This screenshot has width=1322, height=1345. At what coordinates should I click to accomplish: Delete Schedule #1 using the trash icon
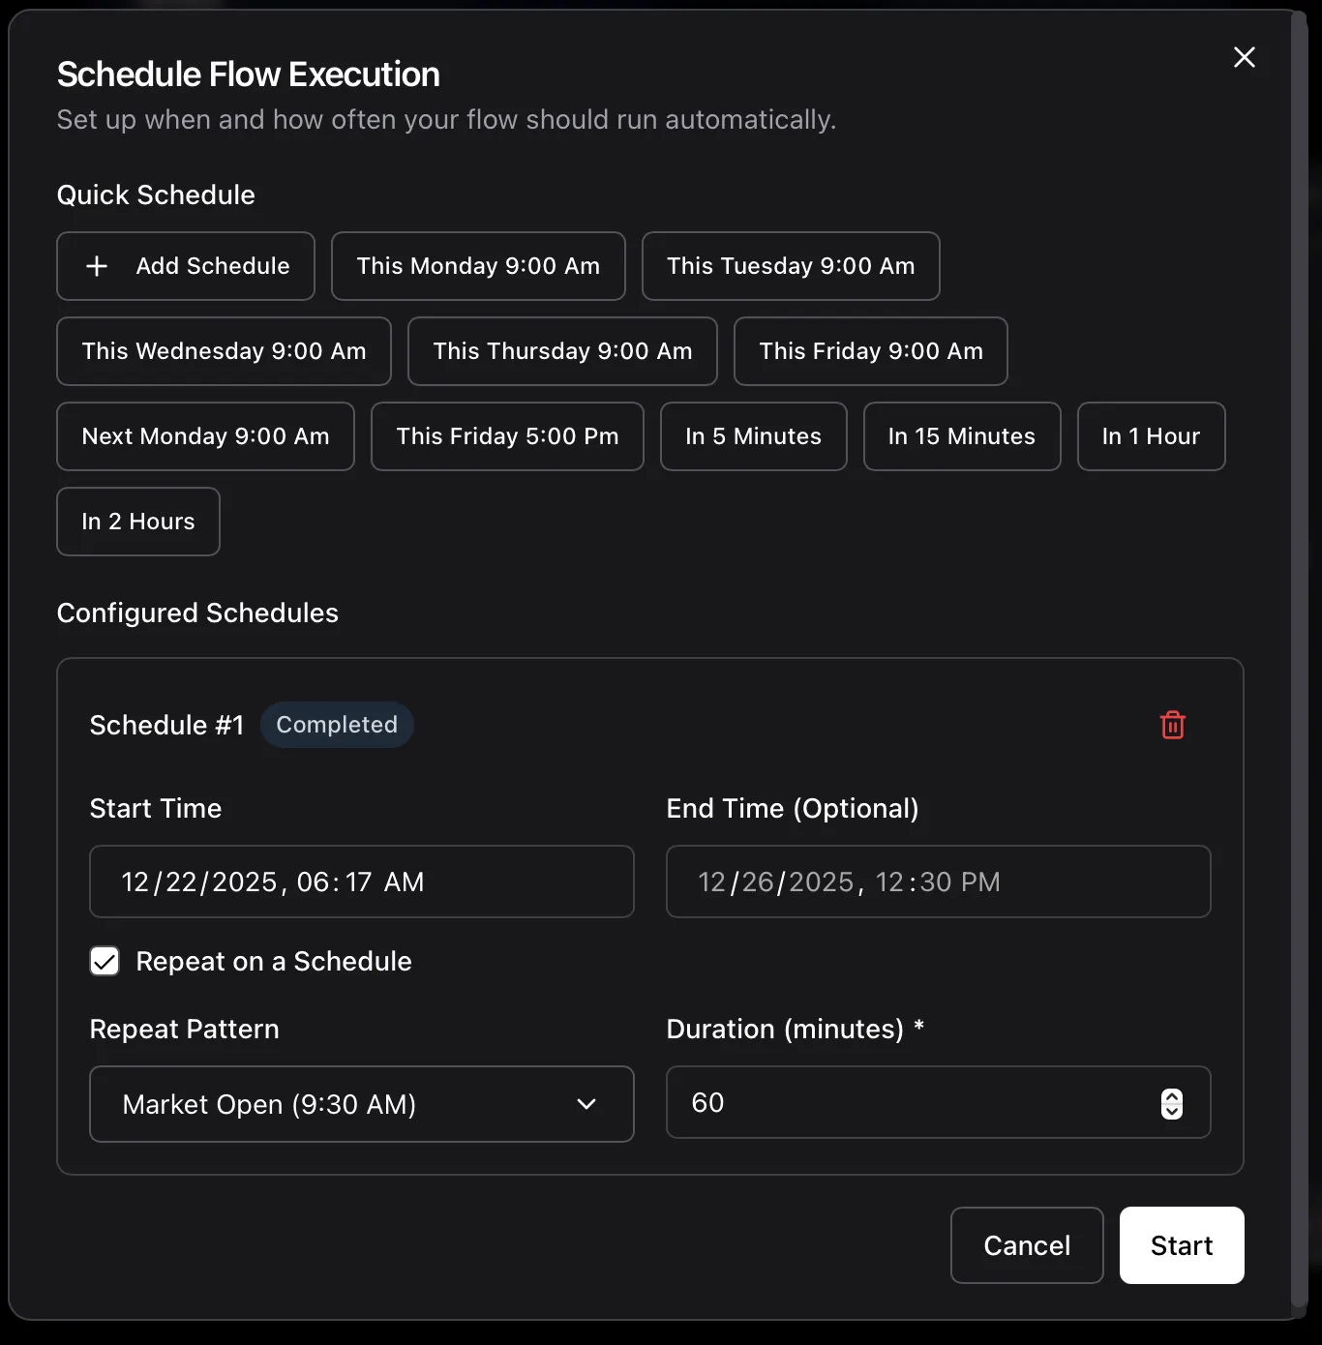pyautogui.click(x=1172, y=724)
